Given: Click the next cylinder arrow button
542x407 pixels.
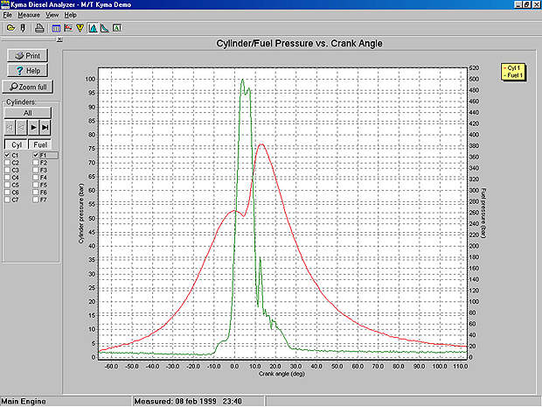Looking at the screenshot, I should tap(34, 127).
